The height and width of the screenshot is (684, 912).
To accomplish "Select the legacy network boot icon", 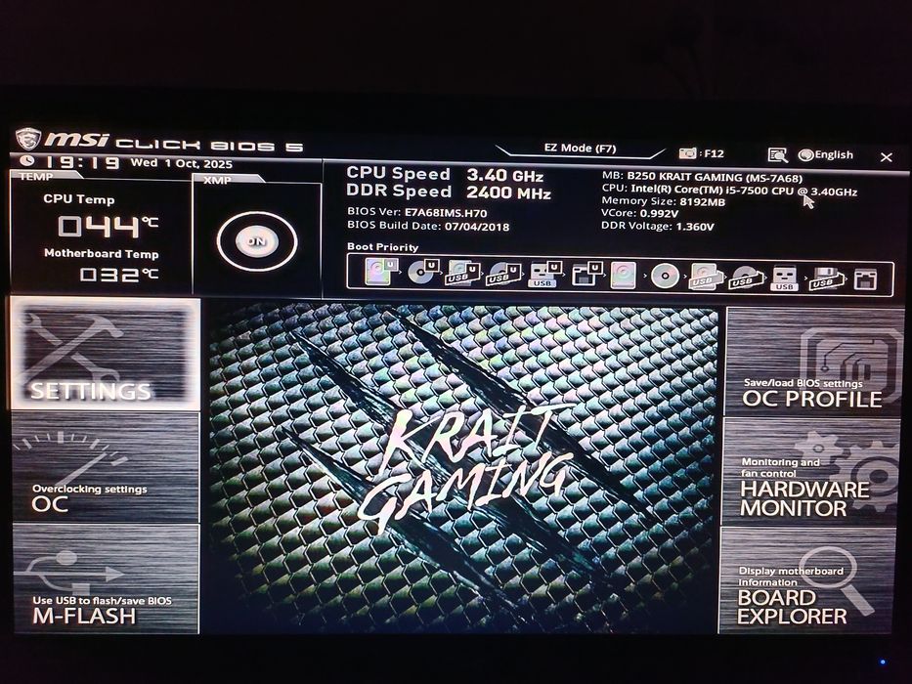I will pyautogui.click(x=865, y=279).
